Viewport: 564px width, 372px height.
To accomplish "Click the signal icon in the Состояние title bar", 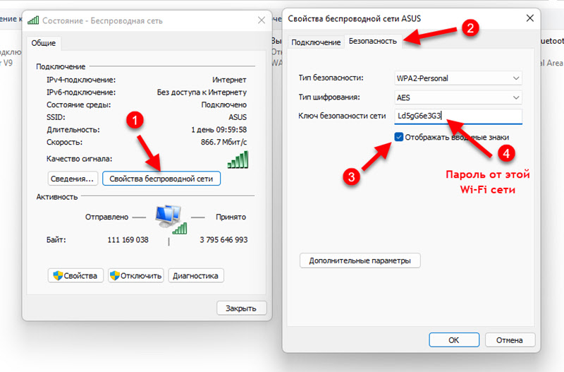I will (x=34, y=20).
